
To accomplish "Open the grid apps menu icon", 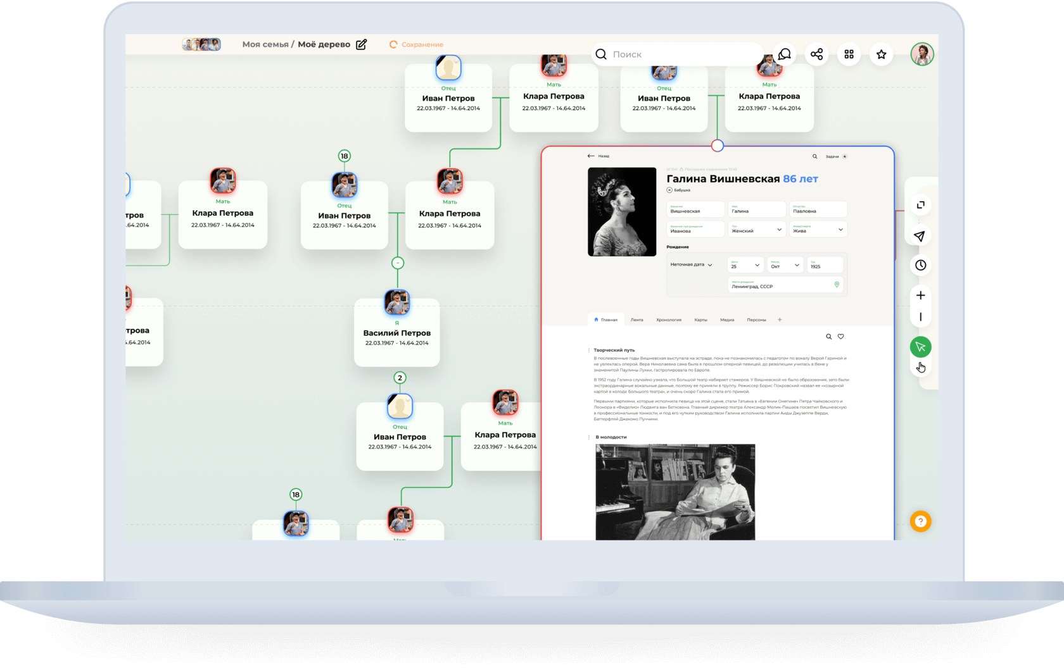I will tap(849, 54).
